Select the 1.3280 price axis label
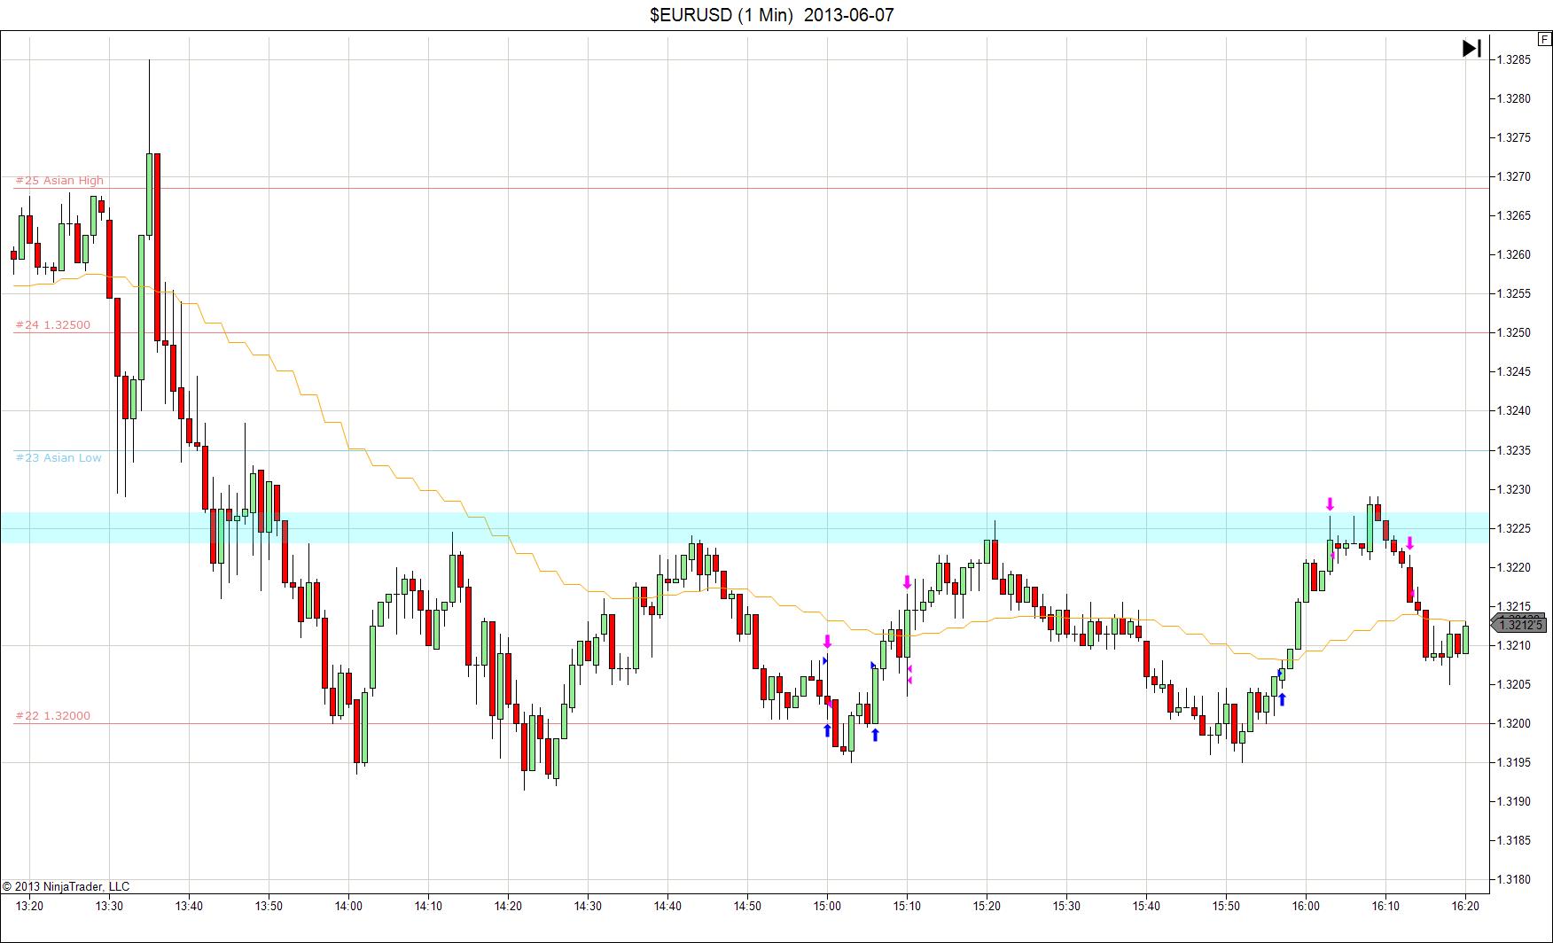 coord(1513,99)
